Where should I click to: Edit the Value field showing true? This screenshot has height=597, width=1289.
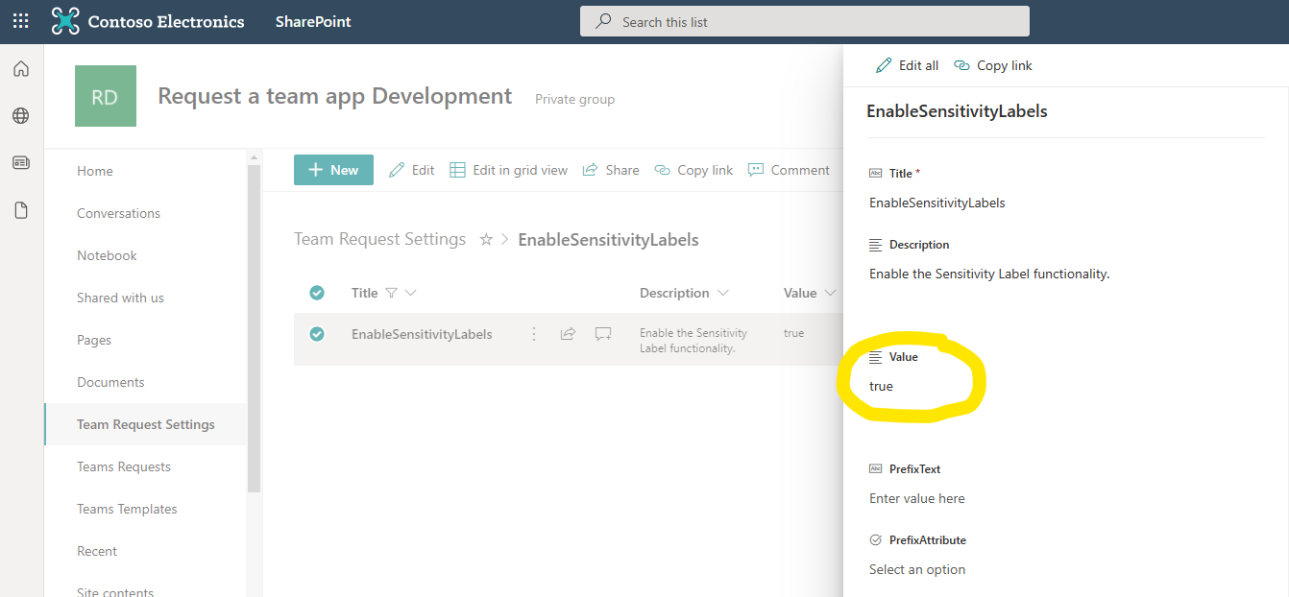pos(881,386)
